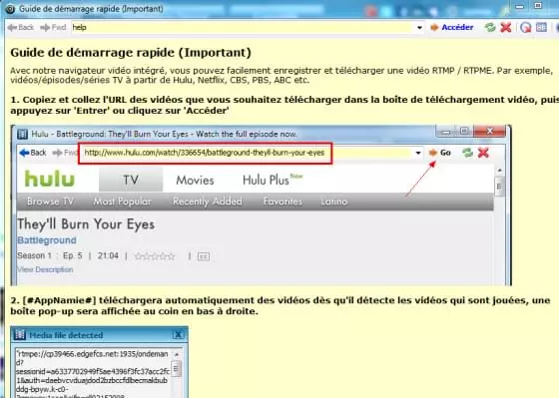Select Browse TV in the Hulu grey menu

pyautogui.click(x=50, y=201)
